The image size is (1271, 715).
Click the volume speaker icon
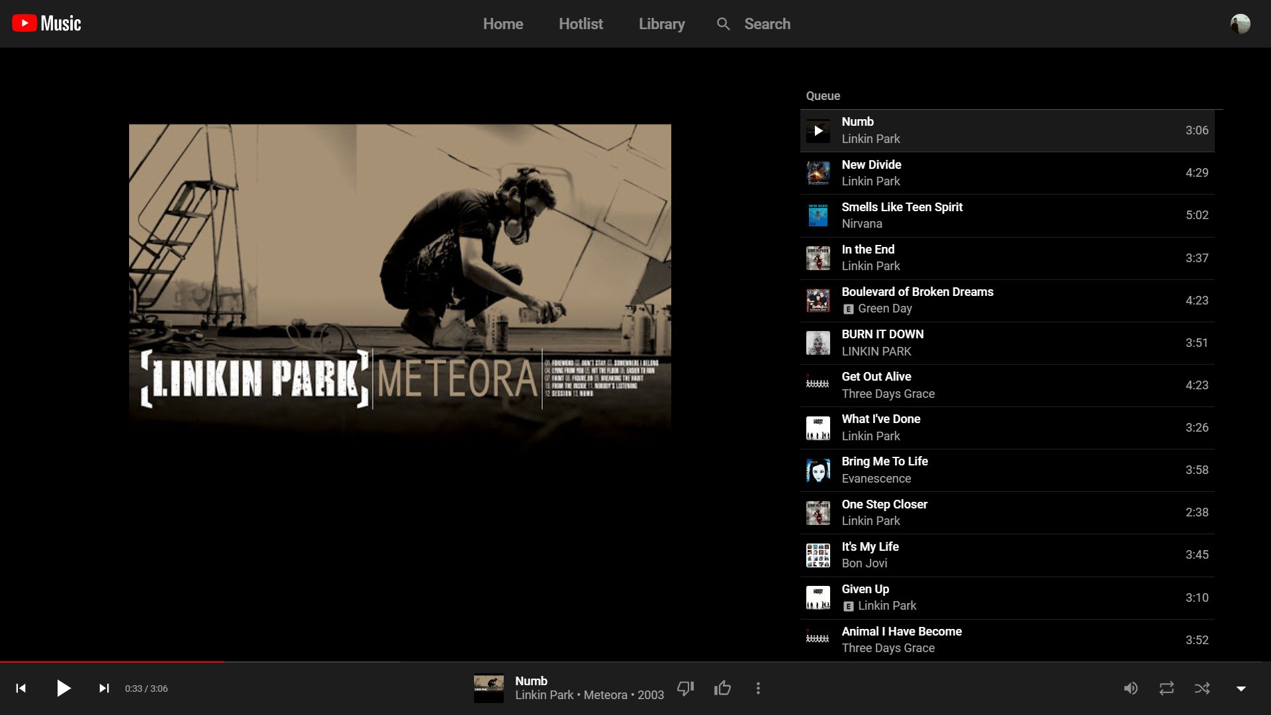pos(1131,689)
